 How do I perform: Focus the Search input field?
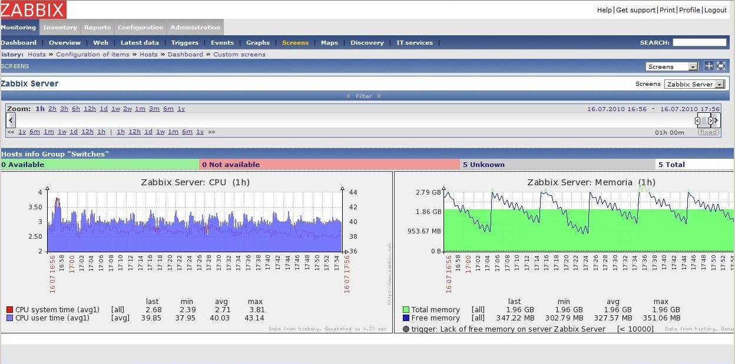click(x=700, y=42)
